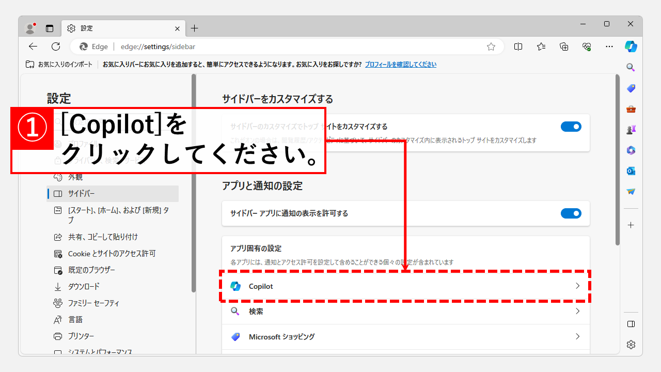The image size is (661, 372).
Task: Open Copilot from the toolbar
Action: [631, 46]
